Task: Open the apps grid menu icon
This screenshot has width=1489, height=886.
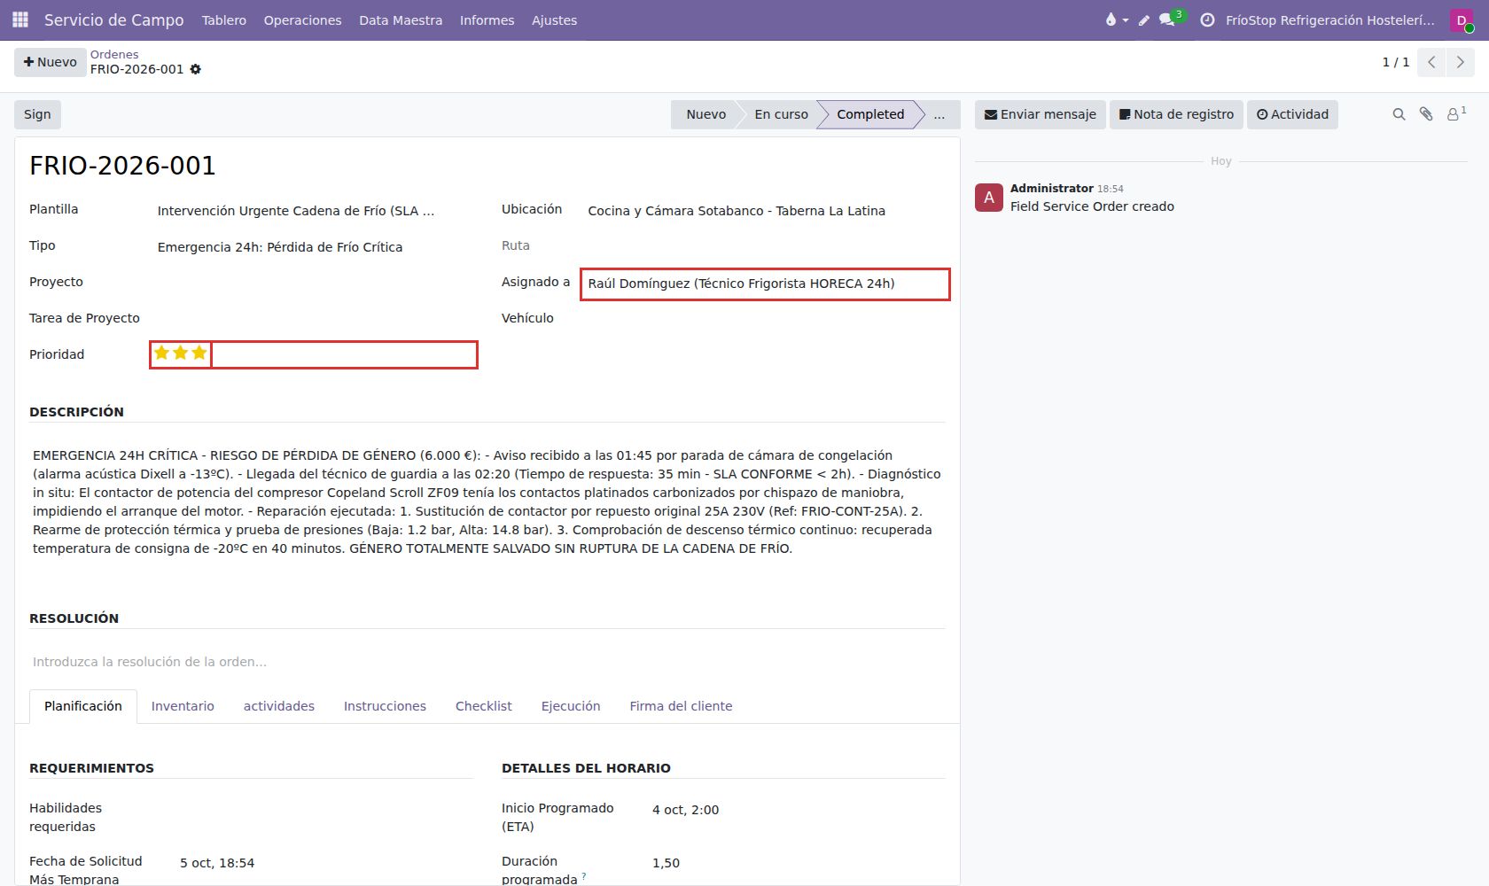Action: [x=20, y=19]
